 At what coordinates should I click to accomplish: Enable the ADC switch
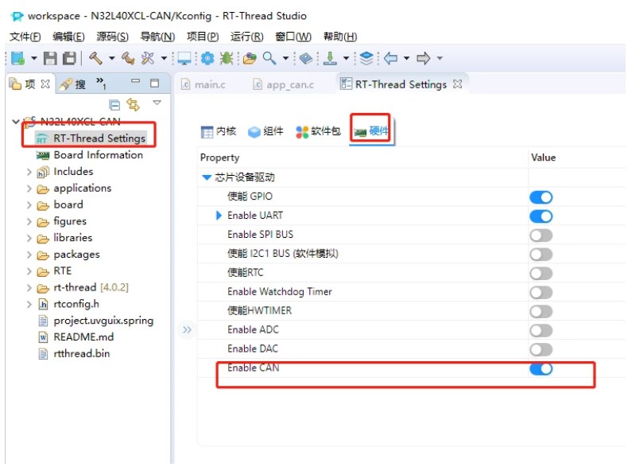[x=541, y=330]
